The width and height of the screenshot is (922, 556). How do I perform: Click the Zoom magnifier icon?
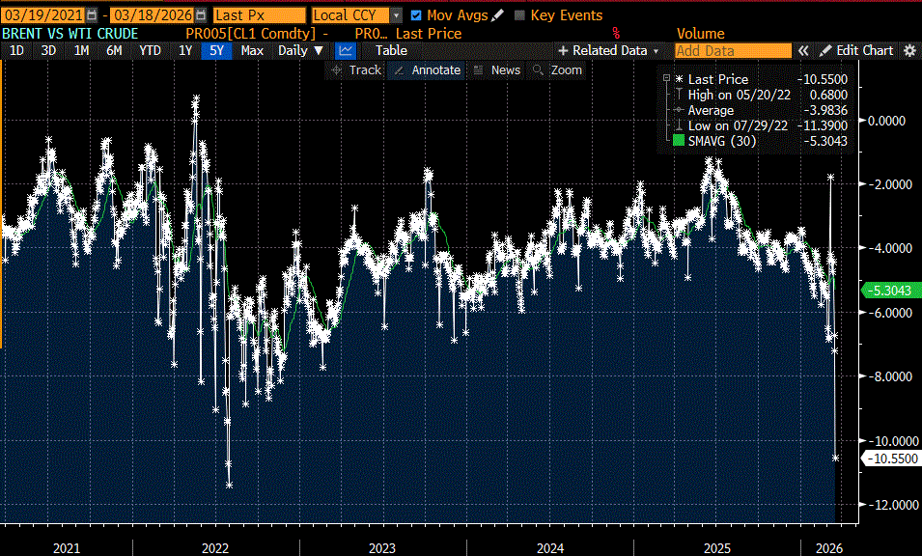pos(538,69)
